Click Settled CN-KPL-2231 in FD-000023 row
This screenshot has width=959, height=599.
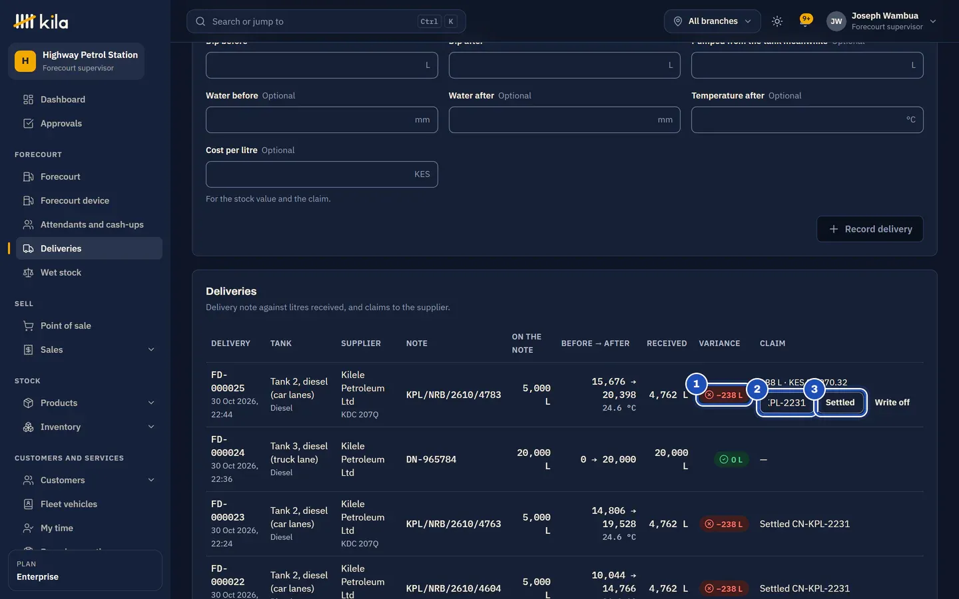click(804, 524)
